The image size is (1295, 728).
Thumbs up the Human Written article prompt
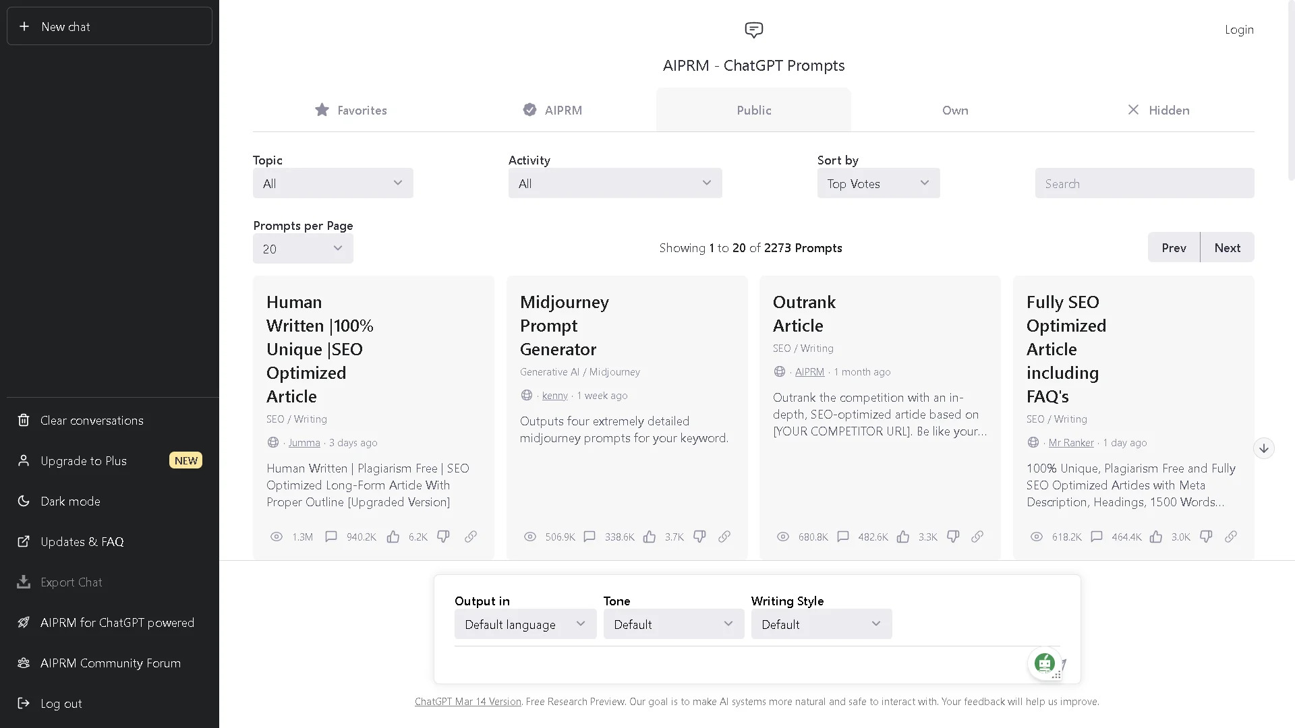pyautogui.click(x=393, y=537)
